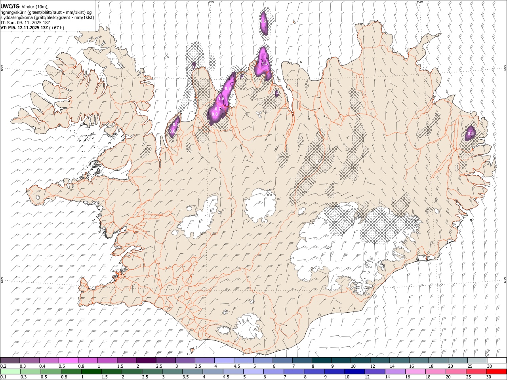Pick top-row legend swatch between 1 and 1.5
Viewport: 507px width, 380px height.
coord(107,361)
